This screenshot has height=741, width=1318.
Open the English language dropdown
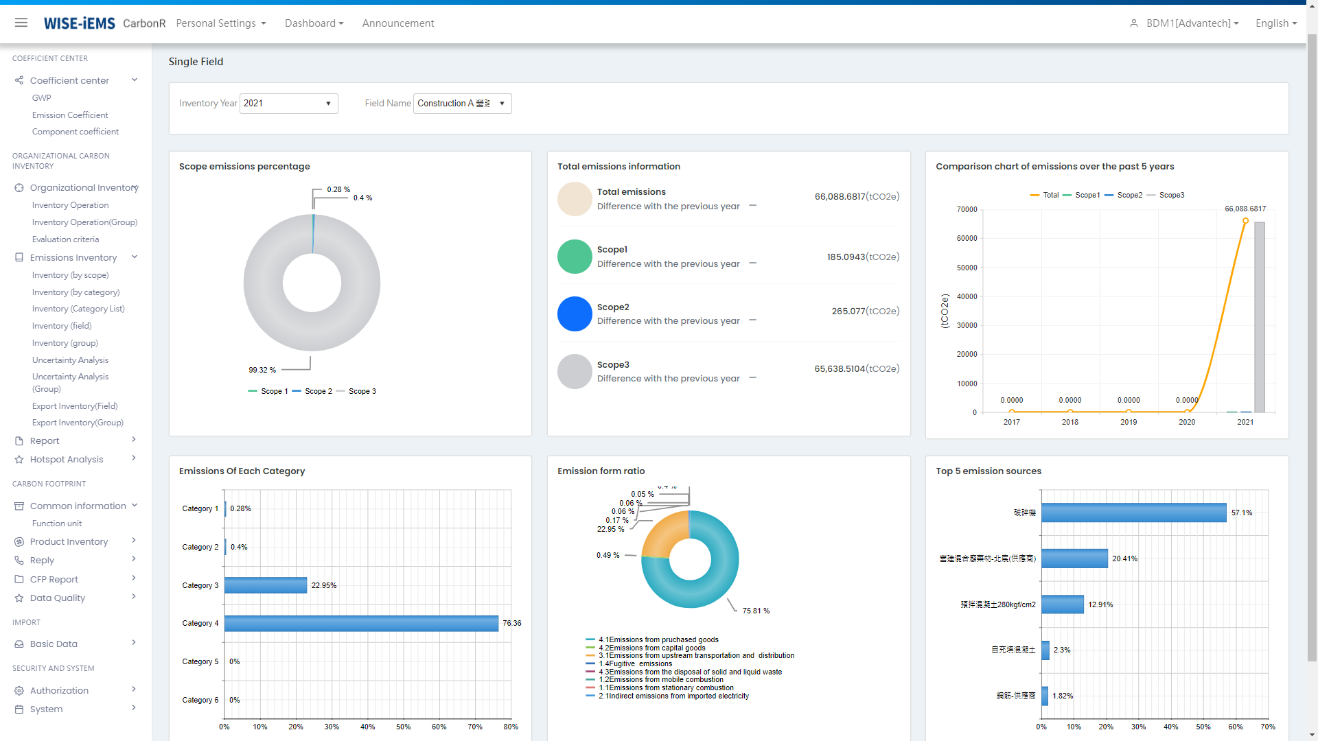[x=1276, y=23]
